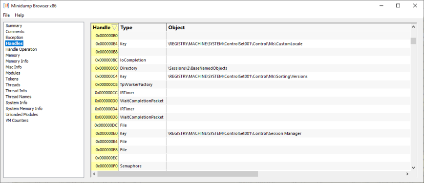Open the Thread Info section

(16, 91)
